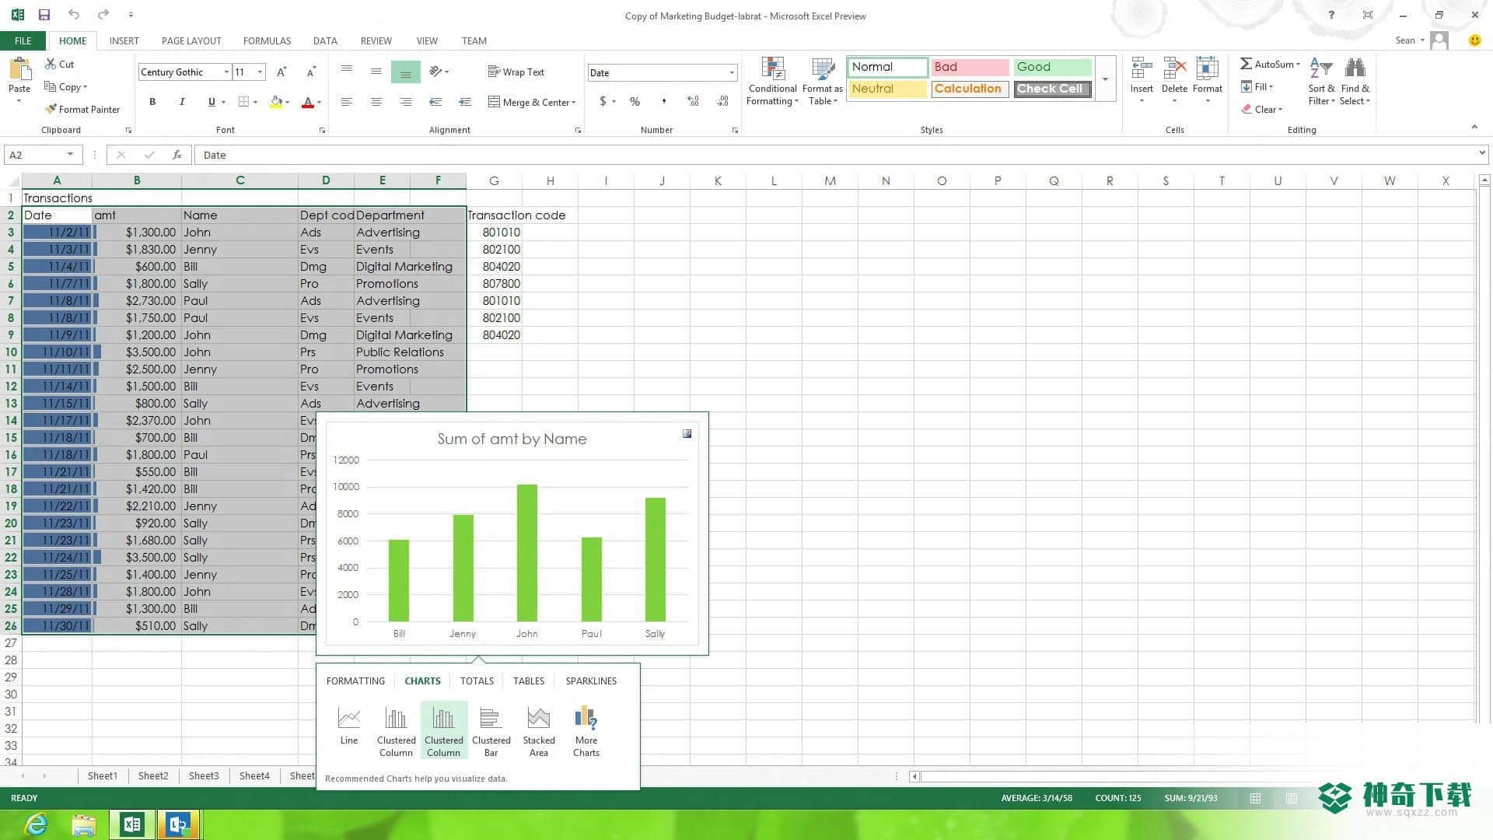Viewport: 1493px width, 840px height.
Task: Expand the cell styles gallery arrow
Action: [x=1105, y=79]
